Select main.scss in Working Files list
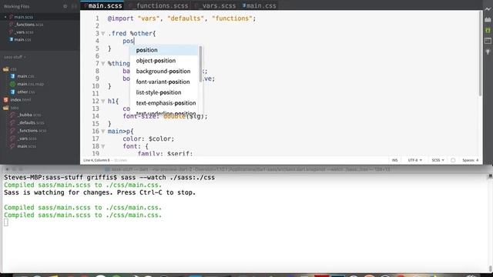493x277 pixels. [24, 17]
